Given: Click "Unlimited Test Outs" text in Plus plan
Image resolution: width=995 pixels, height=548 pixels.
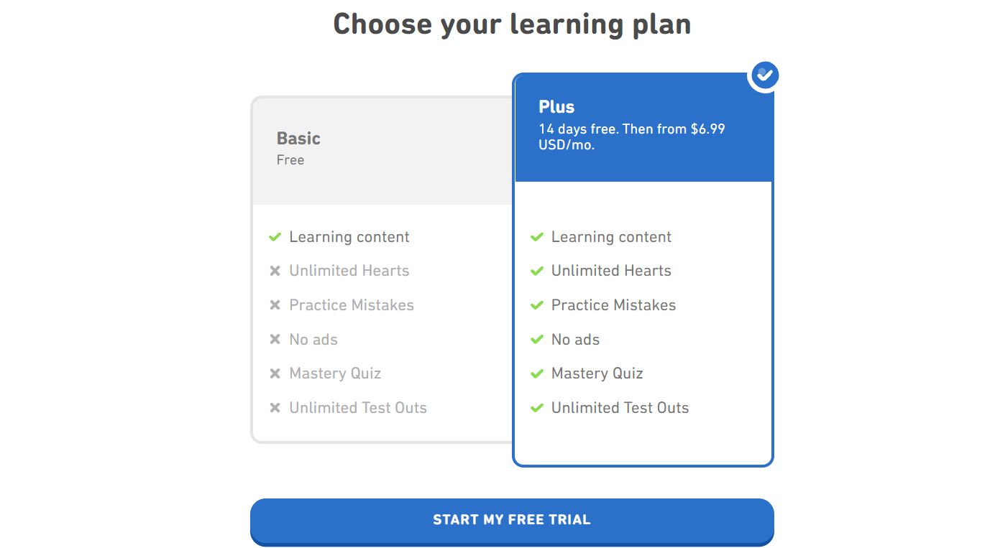Looking at the screenshot, I should pyautogui.click(x=620, y=408).
